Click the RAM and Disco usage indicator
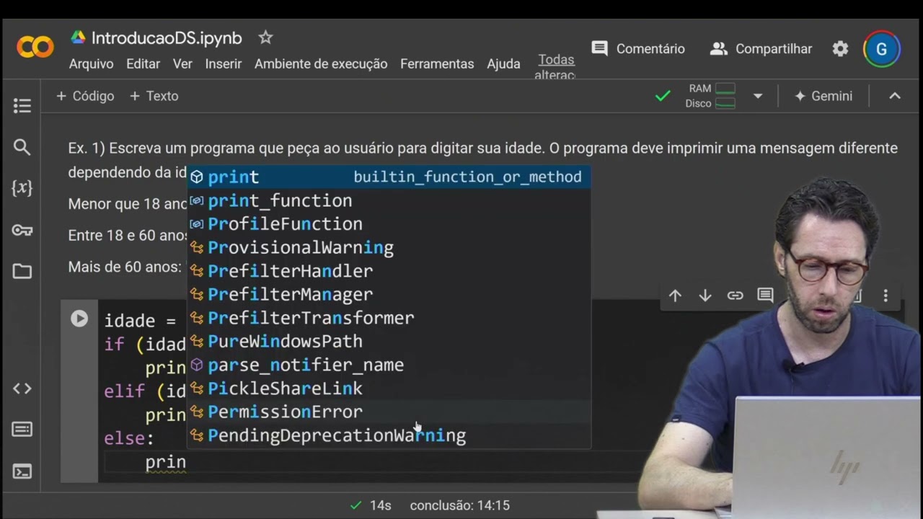The width and height of the screenshot is (923, 519). [710, 96]
